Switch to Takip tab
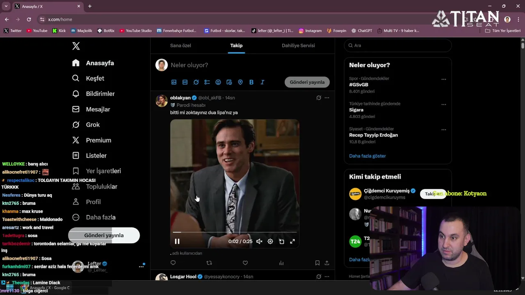 coord(236,45)
